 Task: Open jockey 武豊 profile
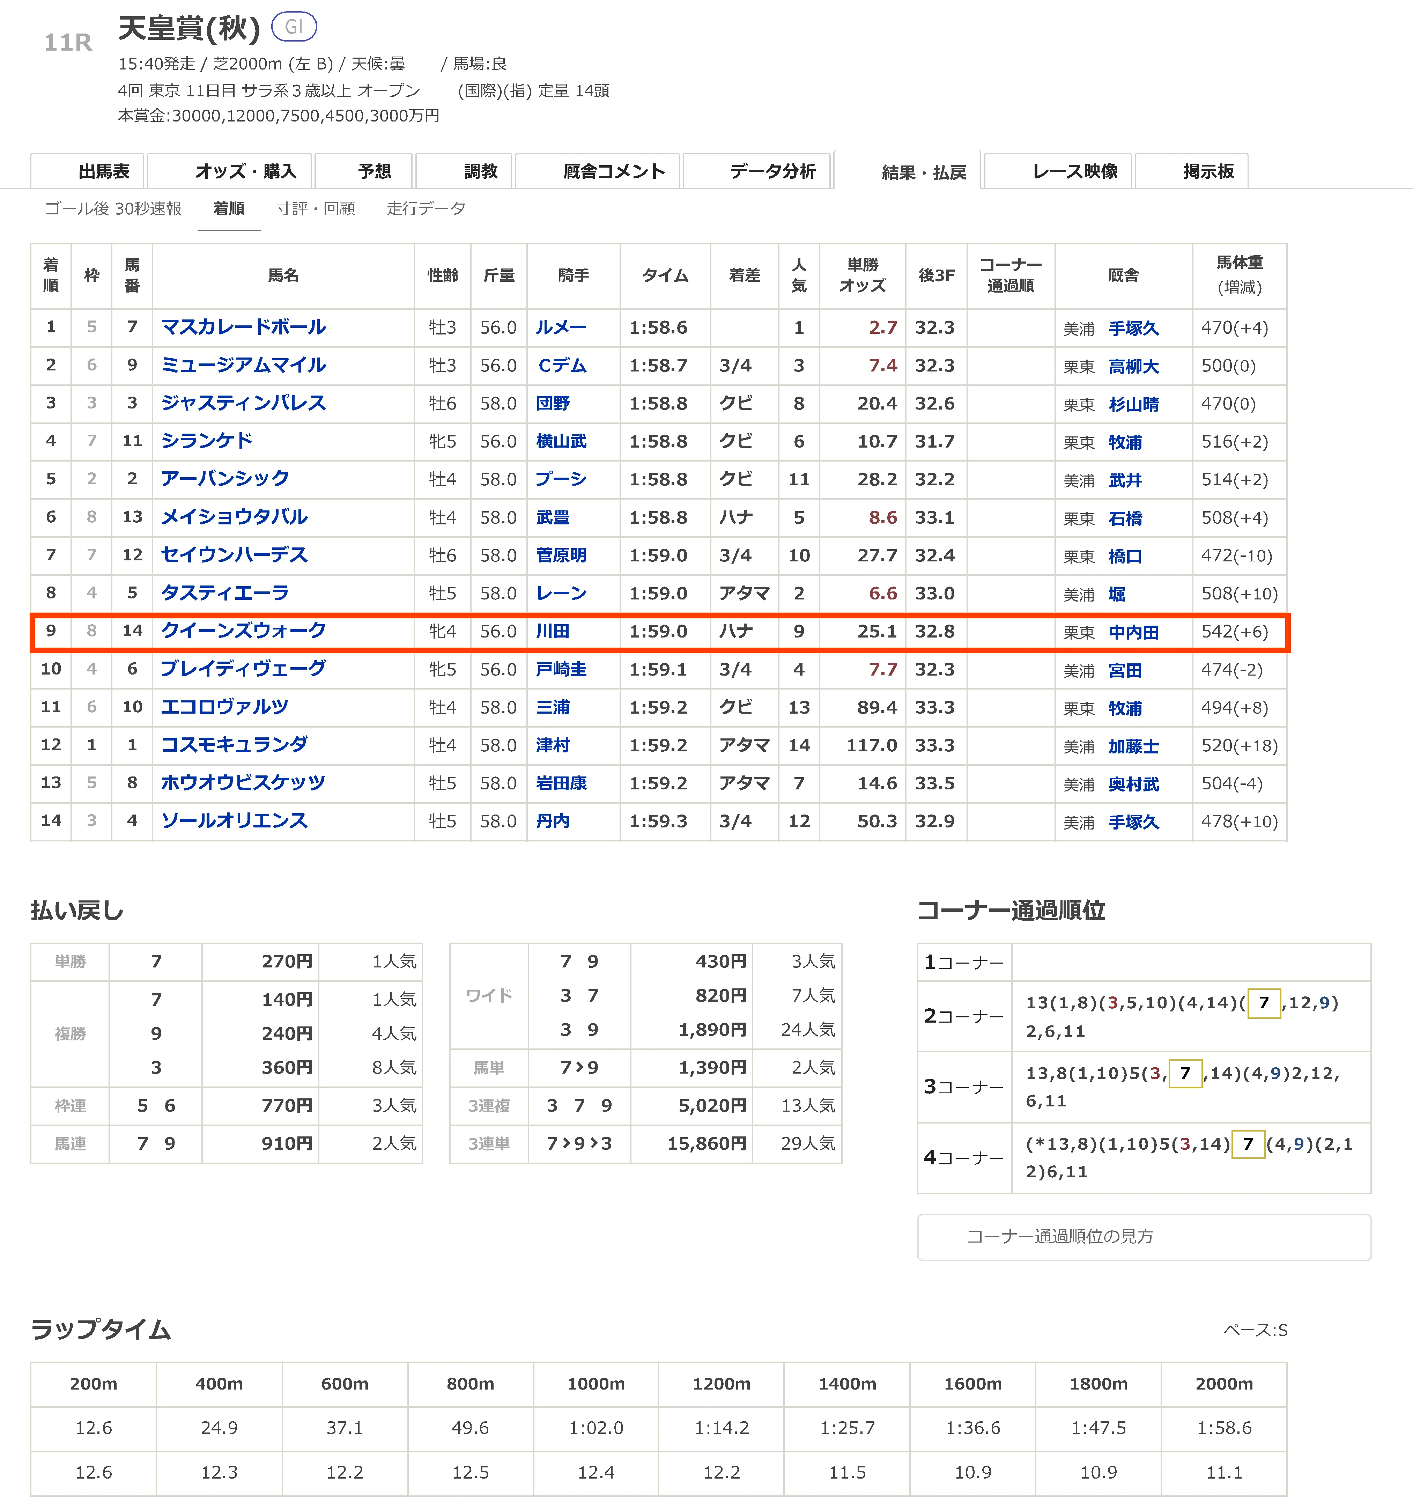(553, 517)
